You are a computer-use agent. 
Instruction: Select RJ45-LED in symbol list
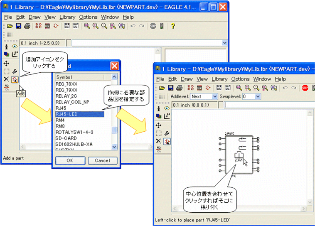pyautogui.click(x=79, y=114)
